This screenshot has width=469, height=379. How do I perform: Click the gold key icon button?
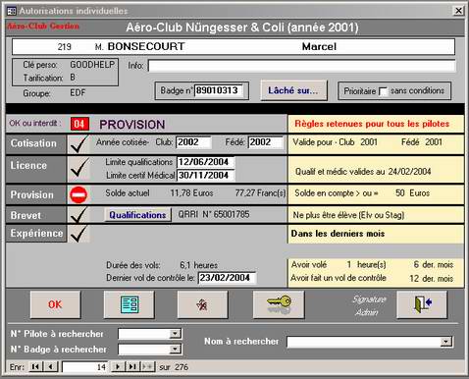click(279, 304)
